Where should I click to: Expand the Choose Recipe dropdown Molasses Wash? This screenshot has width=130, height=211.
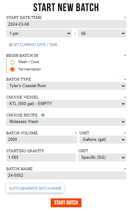[66, 121]
